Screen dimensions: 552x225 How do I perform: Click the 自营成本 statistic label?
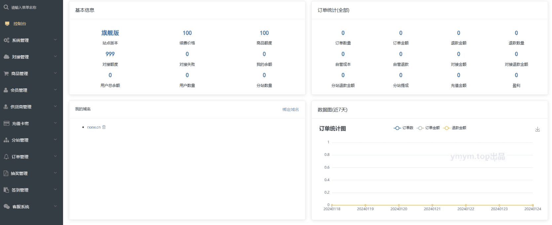tap(343, 64)
